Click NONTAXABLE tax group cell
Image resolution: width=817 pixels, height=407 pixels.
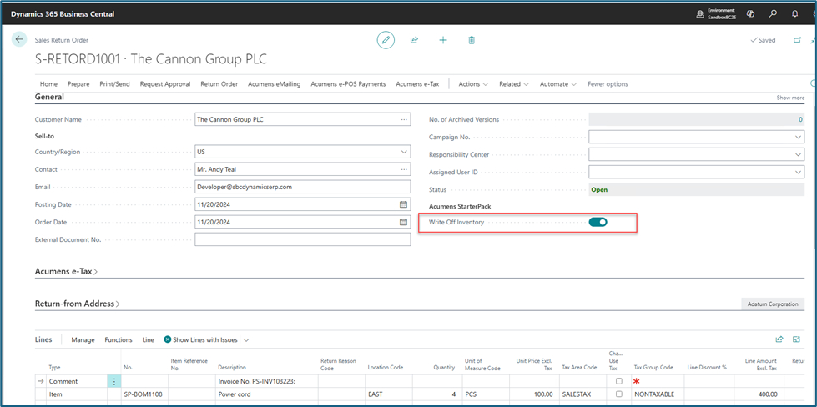click(658, 394)
